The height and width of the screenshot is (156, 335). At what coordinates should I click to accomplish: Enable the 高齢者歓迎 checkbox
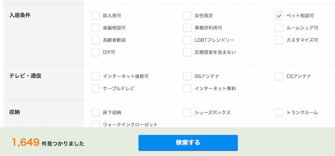pyautogui.click(x=95, y=40)
